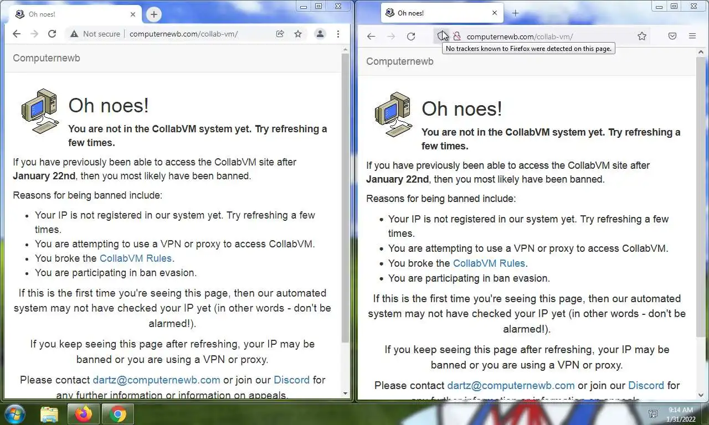Close the Oh noes! tab in Firefox
Viewport: 709px width, 425px height.
tap(495, 13)
